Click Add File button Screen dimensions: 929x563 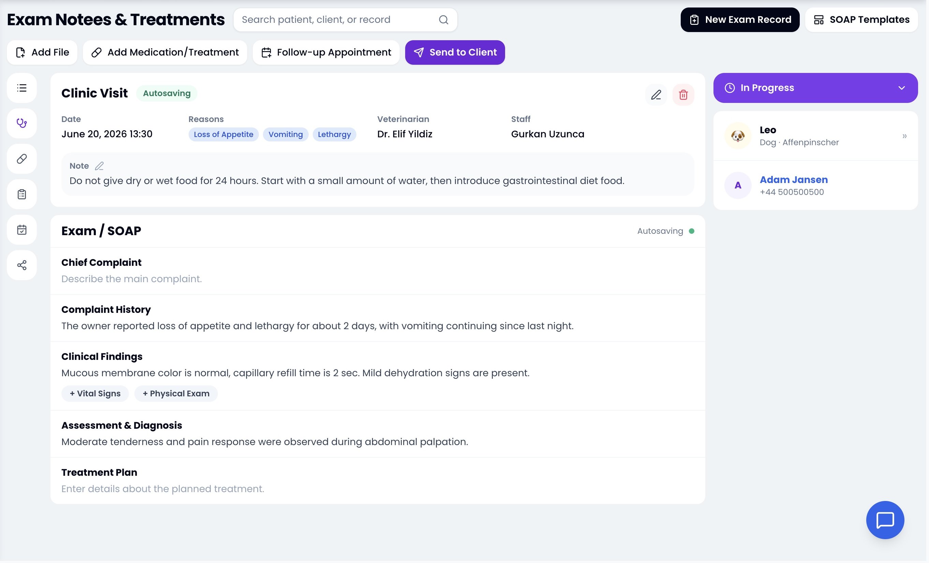pos(42,52)
